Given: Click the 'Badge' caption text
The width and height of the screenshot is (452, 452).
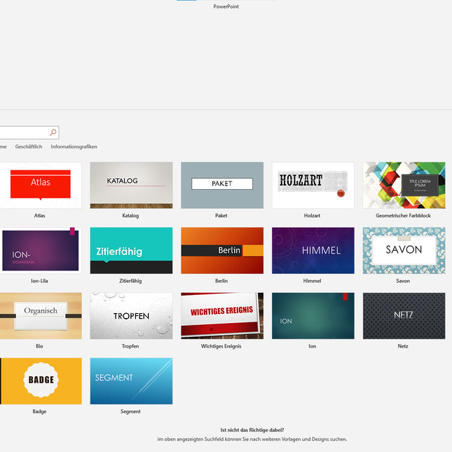Looking at the screenshot, I should pyautogui.click(x=39, y=411).
